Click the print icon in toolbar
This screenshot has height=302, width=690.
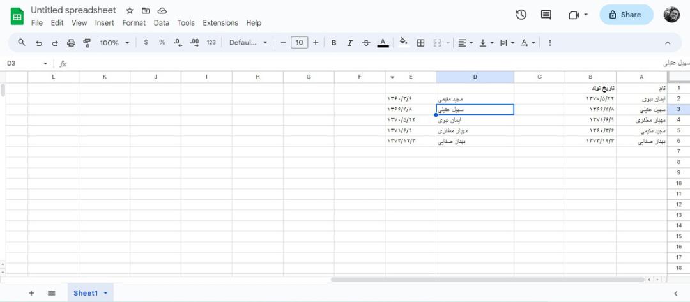coord(71,43)
